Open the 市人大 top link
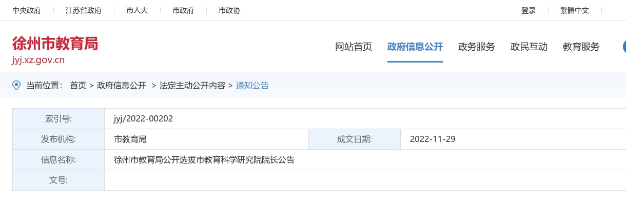The image size is (626, 205). tap(137, 11)
